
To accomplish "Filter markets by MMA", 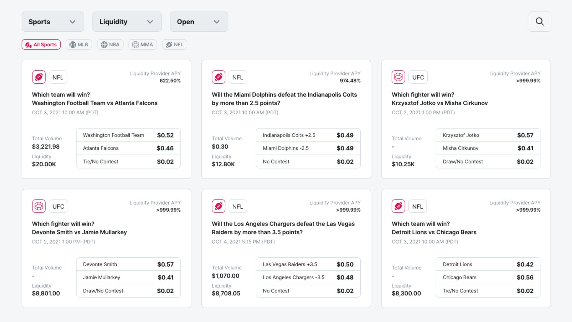I will [143, 44].
